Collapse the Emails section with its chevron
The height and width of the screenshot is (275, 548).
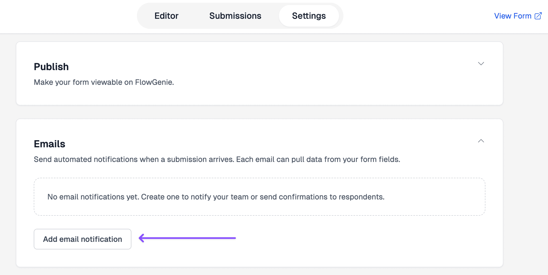pos(481,141)
